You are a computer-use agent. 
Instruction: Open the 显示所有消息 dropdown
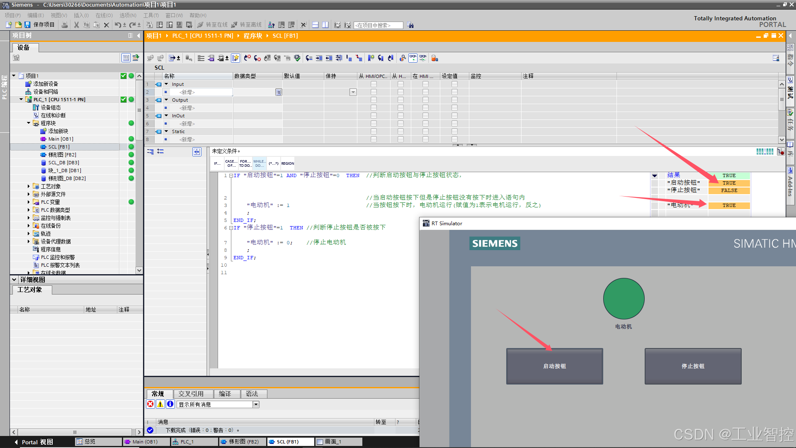point(256,404)
